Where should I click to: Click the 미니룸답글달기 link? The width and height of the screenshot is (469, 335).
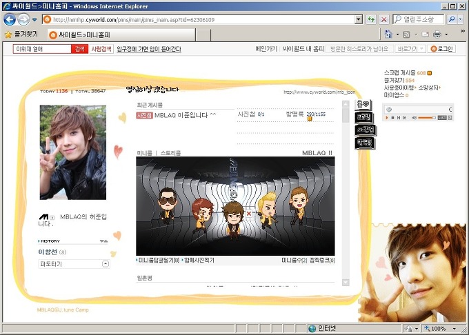159,261
